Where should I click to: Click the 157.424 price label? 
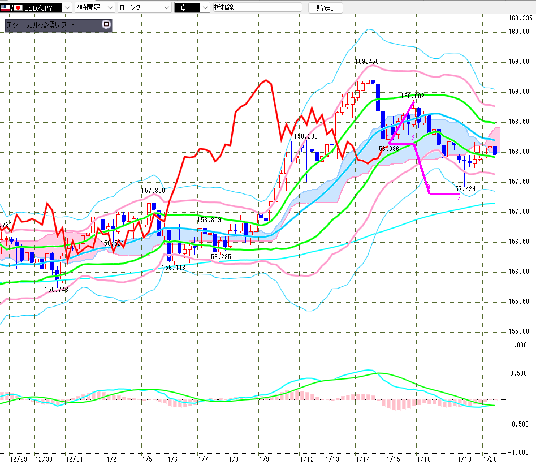pyautogui.click(x=463, y=188)
